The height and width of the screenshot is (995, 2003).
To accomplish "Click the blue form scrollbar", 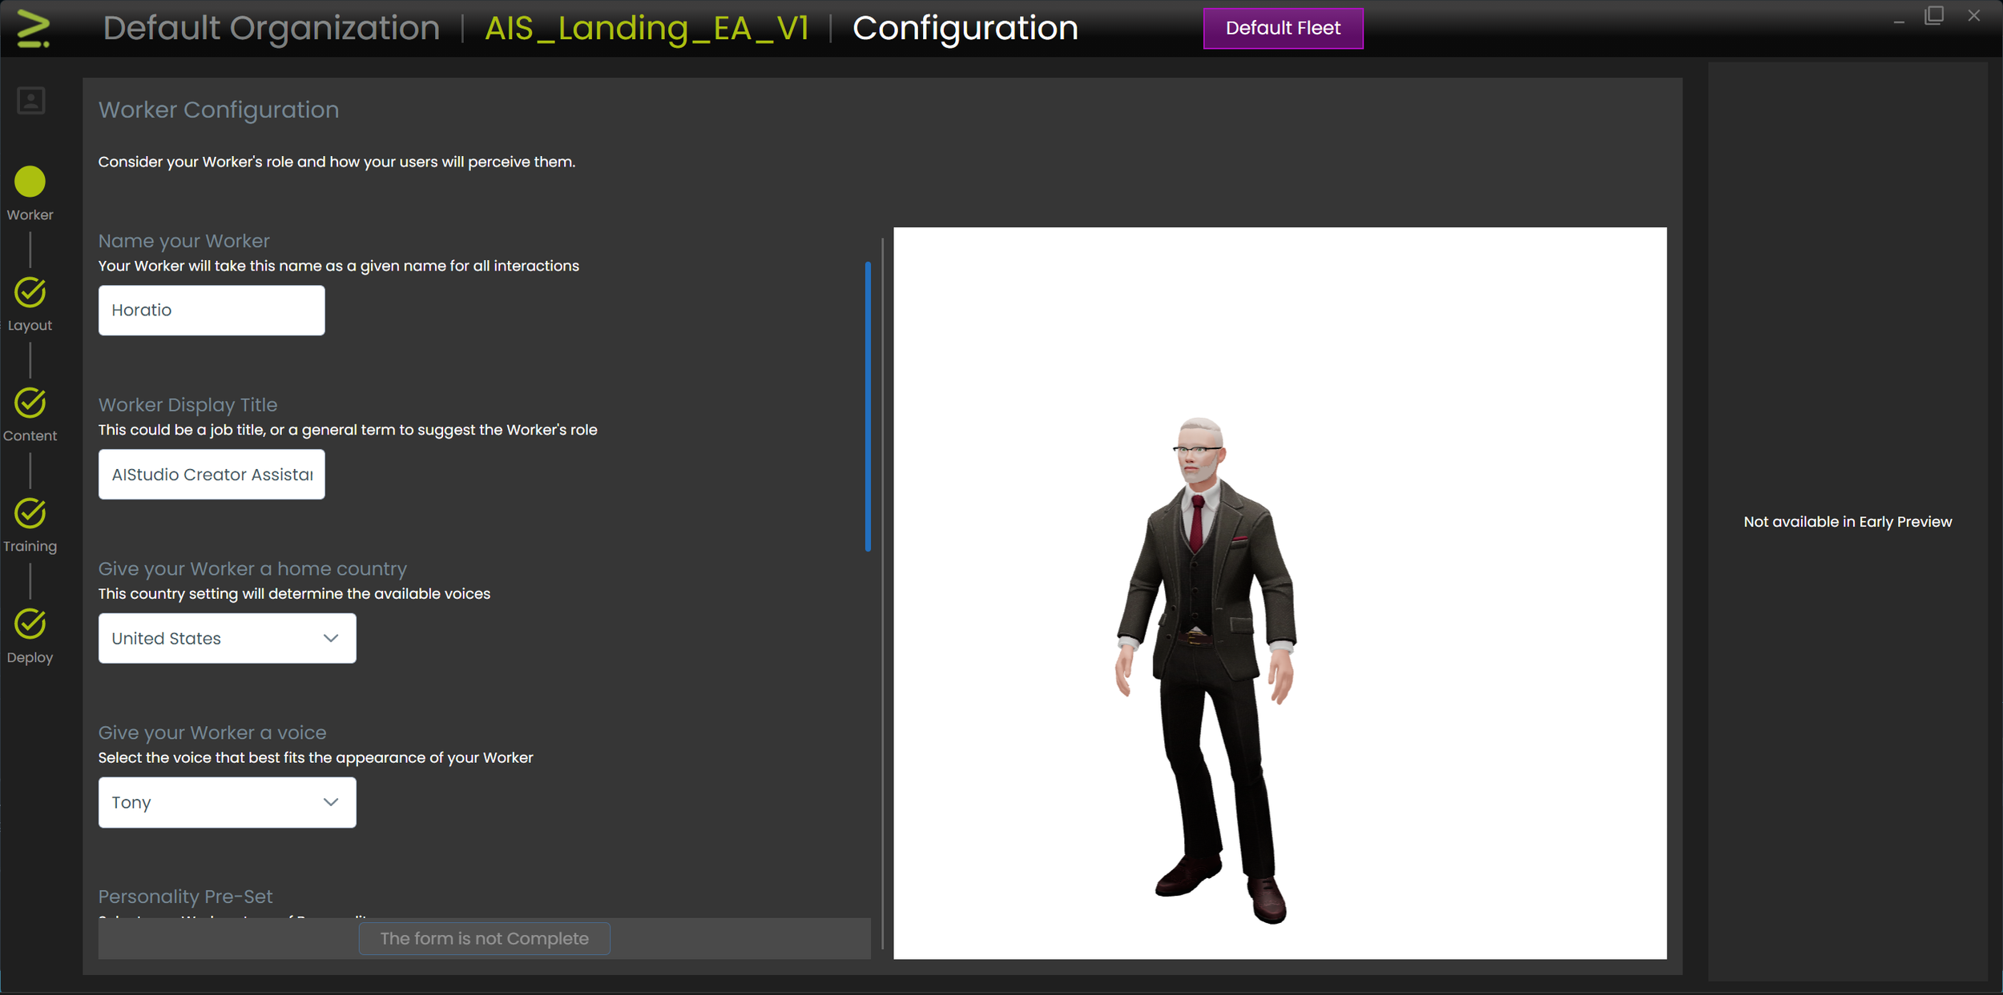I will (868, 407).
